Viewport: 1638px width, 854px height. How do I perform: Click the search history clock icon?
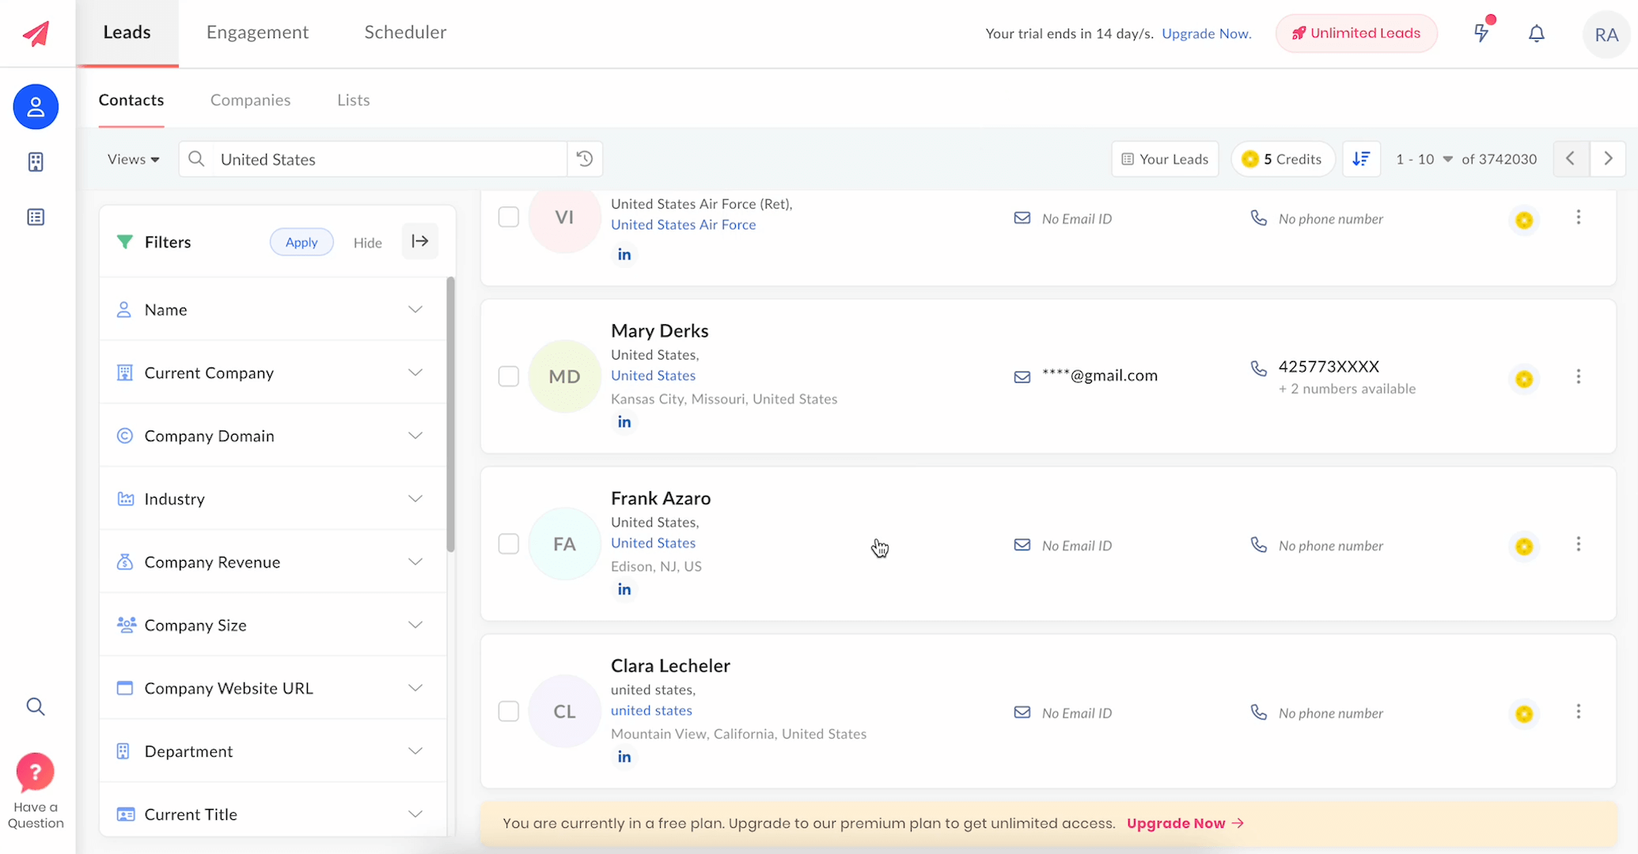tap(584, 158)
